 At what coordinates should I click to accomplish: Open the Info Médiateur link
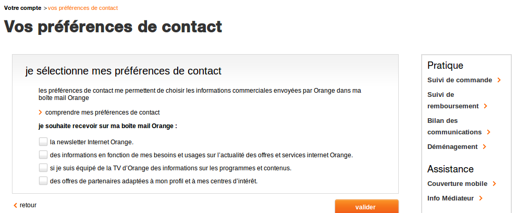pos(450,198)
